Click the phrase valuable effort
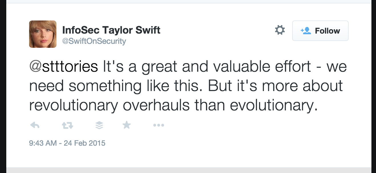This screenshot has height=173, width=376. point(262,67)
